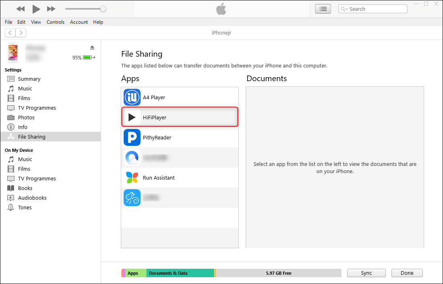Click the Summary label in sidebar

coord(29,79)
